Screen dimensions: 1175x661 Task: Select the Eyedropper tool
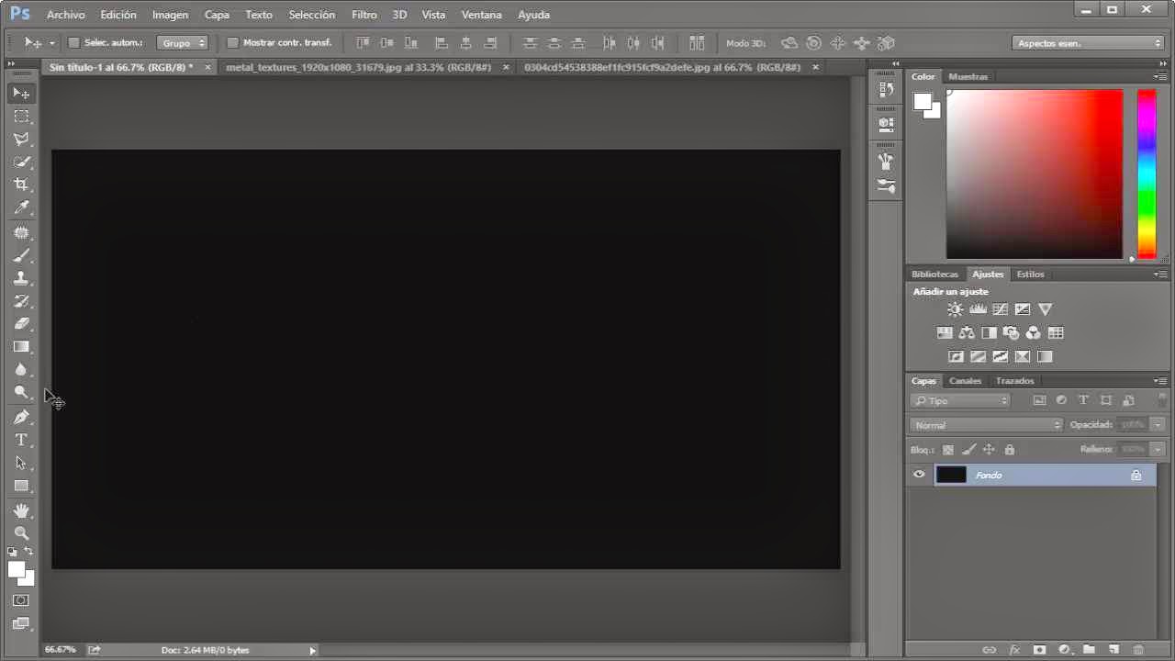(x=21, y=208)
